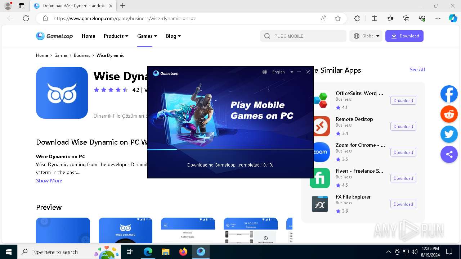Screen dimensions: 461x259
Task: Open English language dropdown in installer
Action: [x=283, y=72]
